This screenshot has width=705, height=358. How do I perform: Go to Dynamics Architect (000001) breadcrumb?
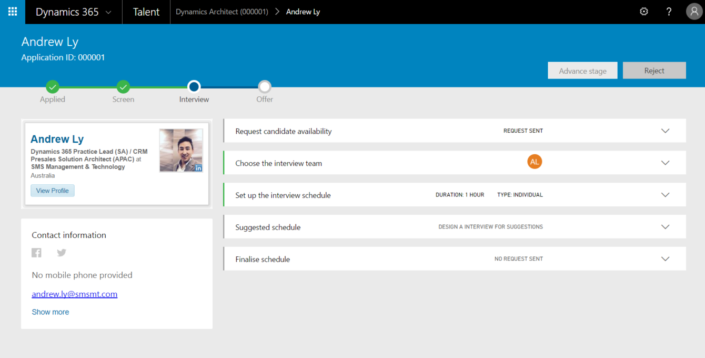tap(222, 12)
